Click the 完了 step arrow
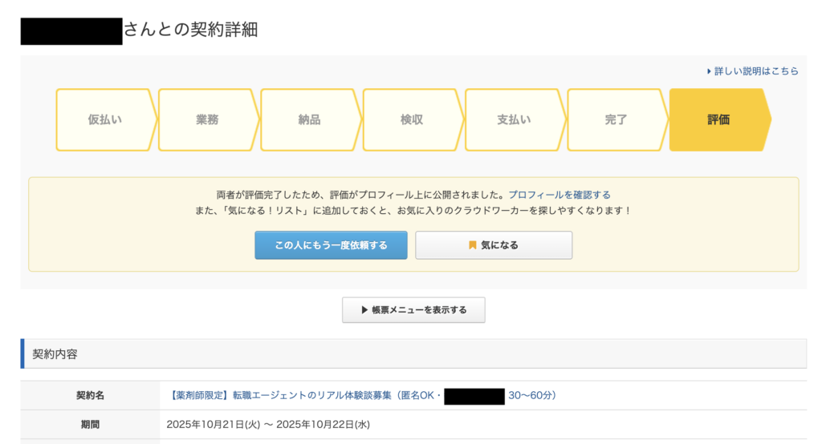Screen dimensions: 822x444 pos(616,120)
